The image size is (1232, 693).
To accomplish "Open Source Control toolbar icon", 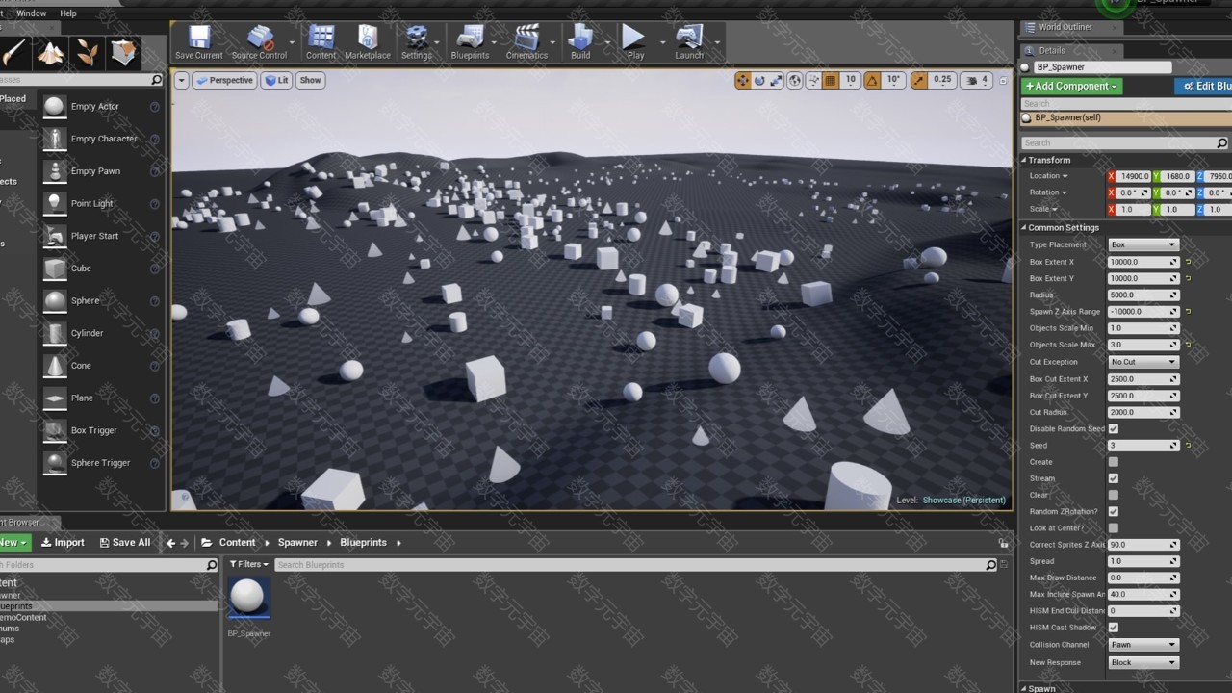I will click(x=259, y=42).
